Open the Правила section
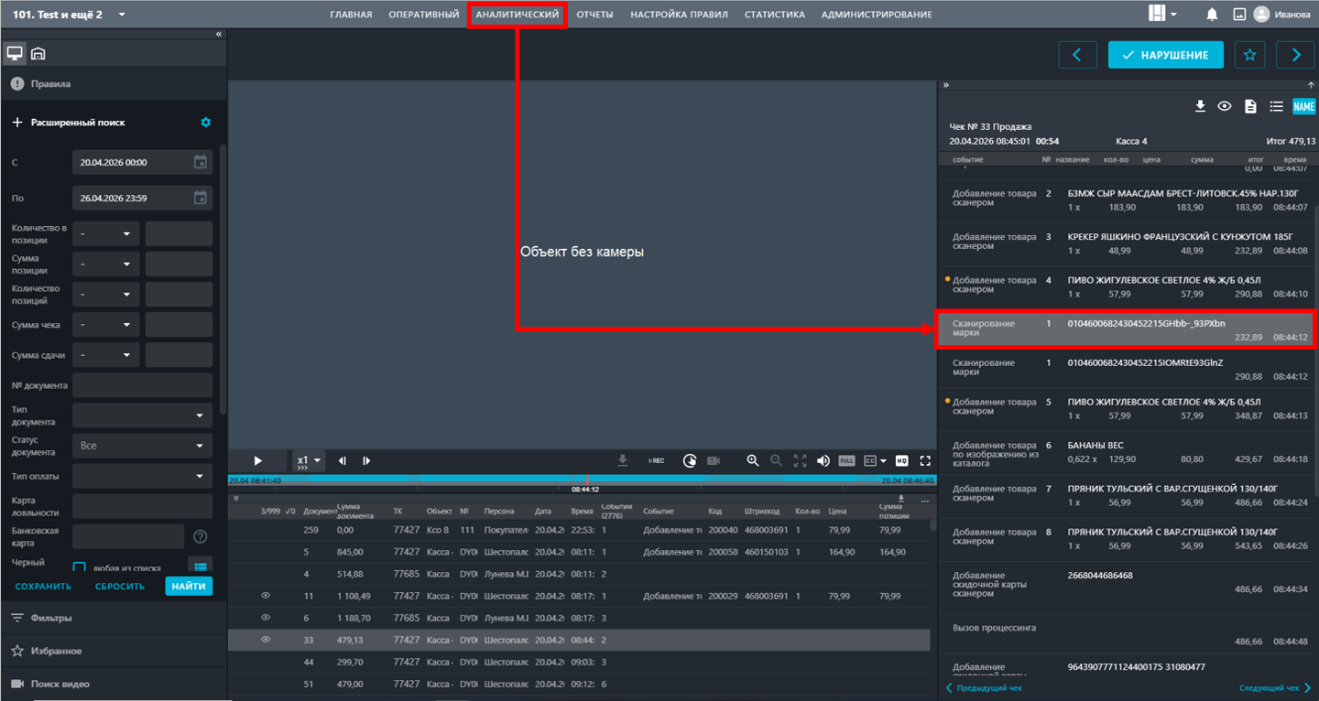 click(114, 83)
